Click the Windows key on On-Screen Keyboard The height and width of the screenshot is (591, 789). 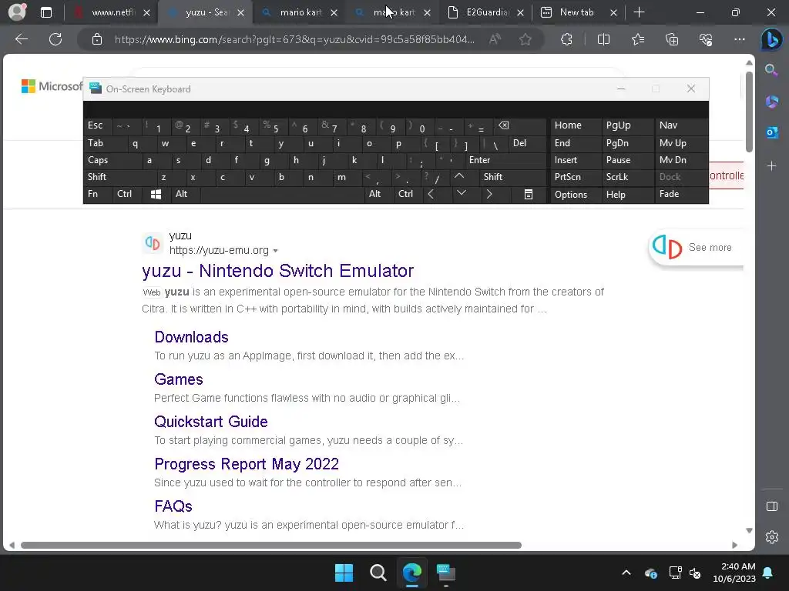click(156, 195)
